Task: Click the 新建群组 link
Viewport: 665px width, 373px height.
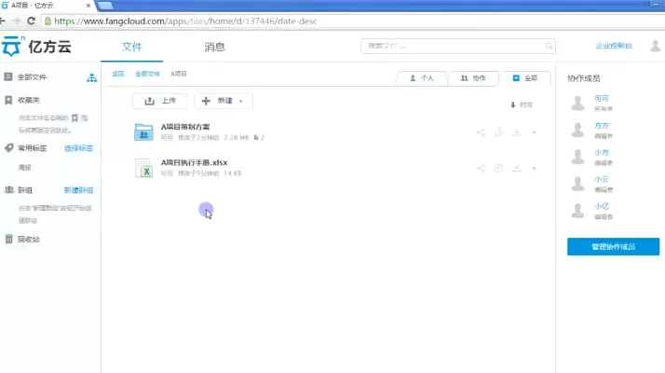Action: (x=78, y=190)
